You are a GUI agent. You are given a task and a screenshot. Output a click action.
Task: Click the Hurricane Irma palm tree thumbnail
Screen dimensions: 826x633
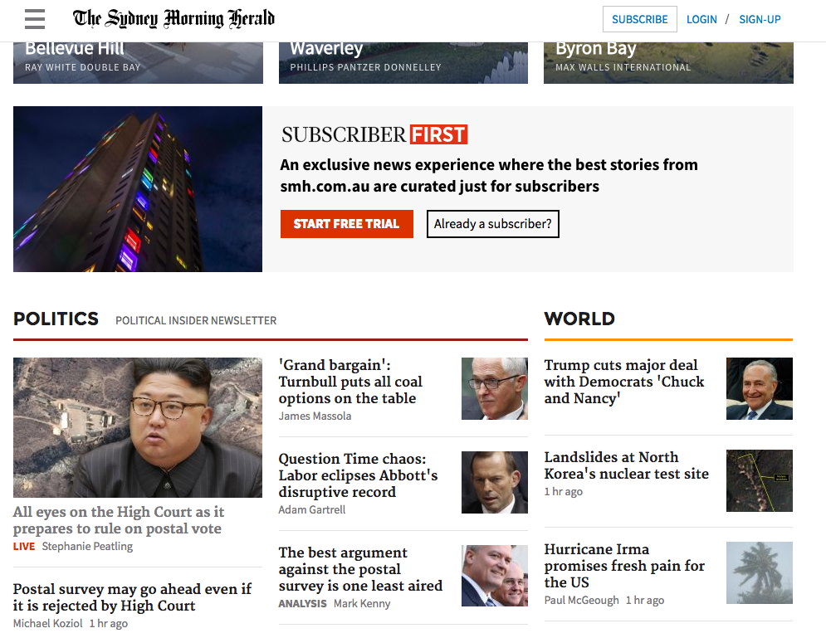click(x=759, y=572)
